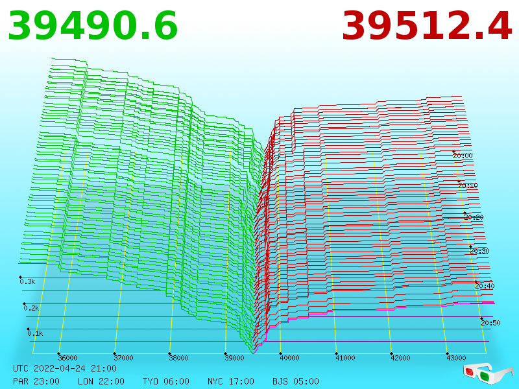519x389 pixels.
Task: Click the 38000 price axis label
Action: [179, 358]
